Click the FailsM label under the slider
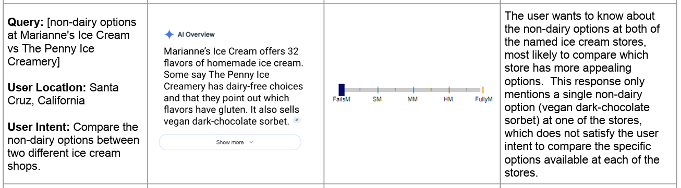681x188 pixels. click(341, 99)
